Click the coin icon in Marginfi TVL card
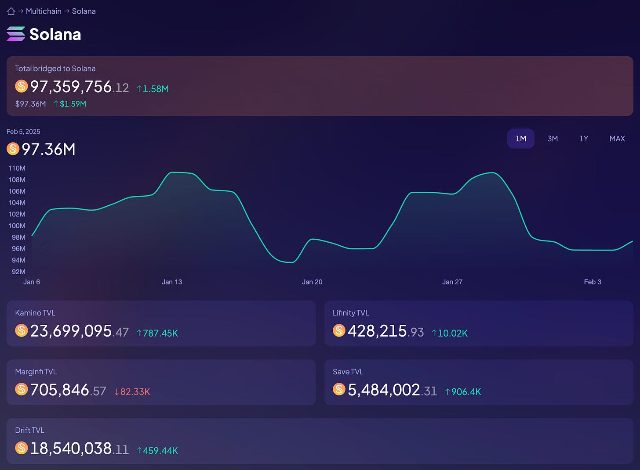Screen dimensions: 640x470 (x=22, y=389)
